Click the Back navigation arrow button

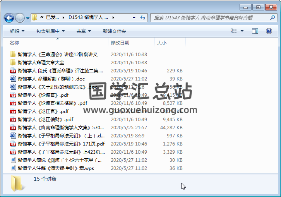tap(9, 18)
